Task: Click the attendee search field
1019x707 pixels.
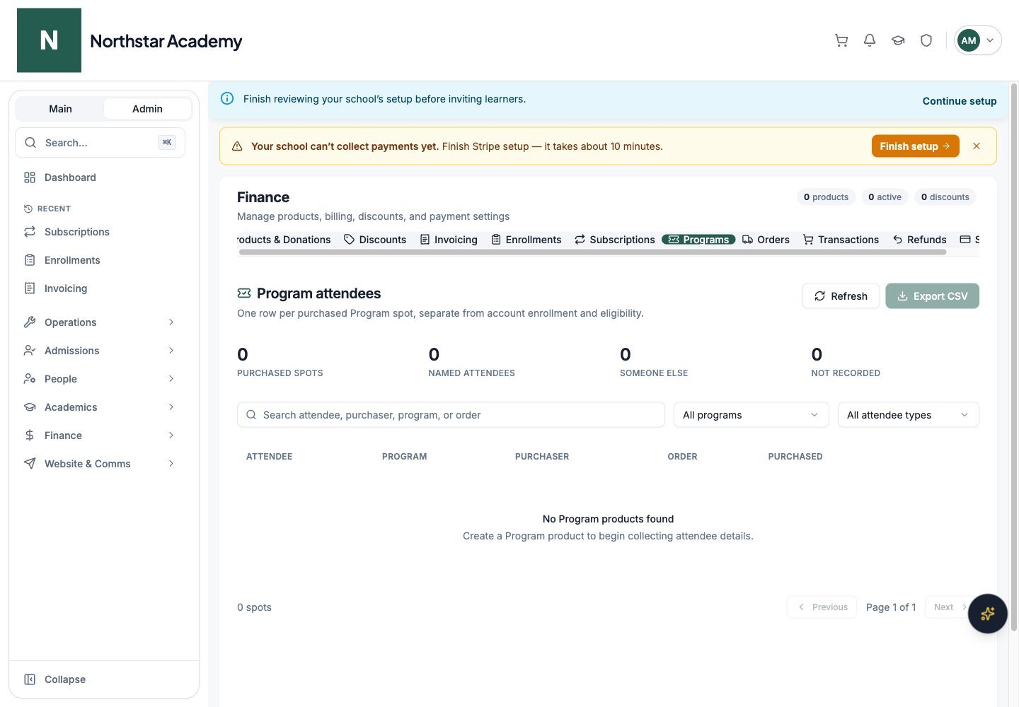Action: point(451,415)
